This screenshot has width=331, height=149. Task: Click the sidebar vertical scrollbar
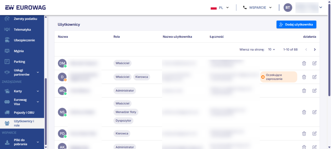[46, 112]
